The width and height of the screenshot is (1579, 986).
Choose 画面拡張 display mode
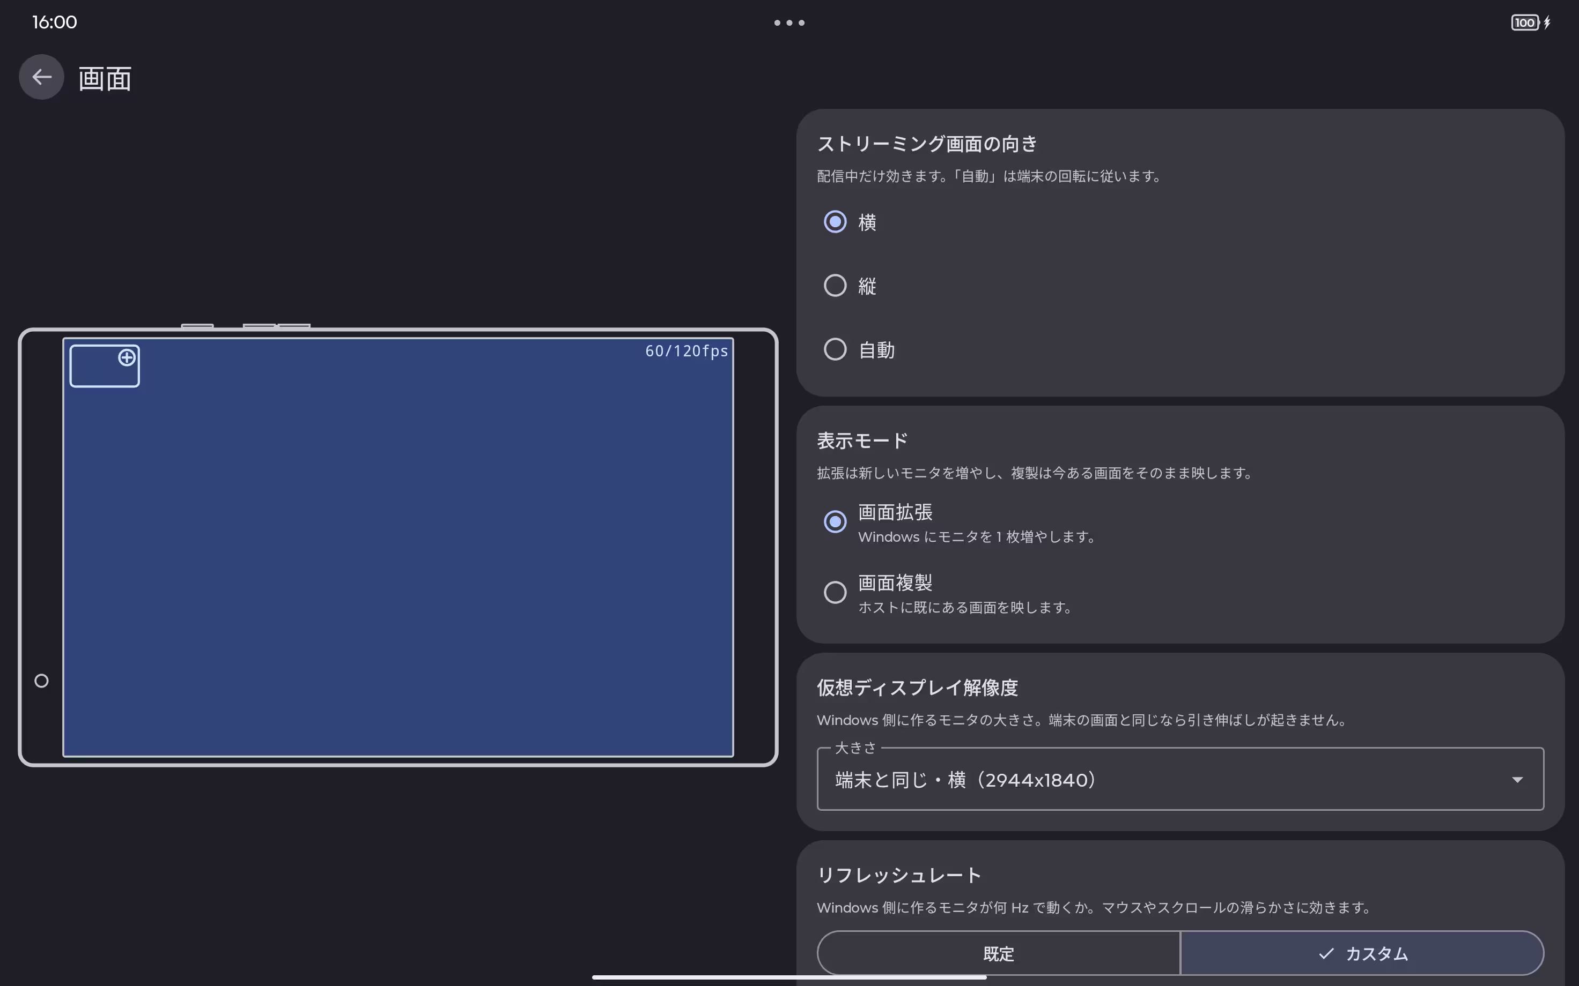(835, 522)
